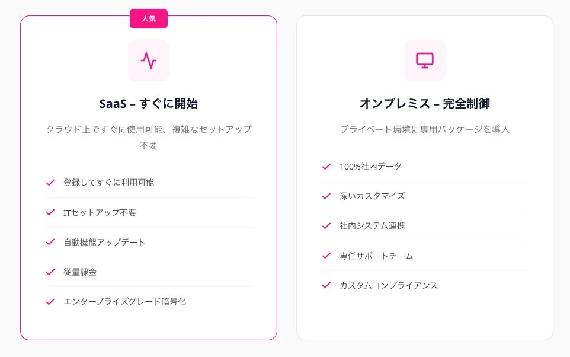Click the checkmark next to 100%社内データ
Screen dimensions: 570x357
pos(326,167)
